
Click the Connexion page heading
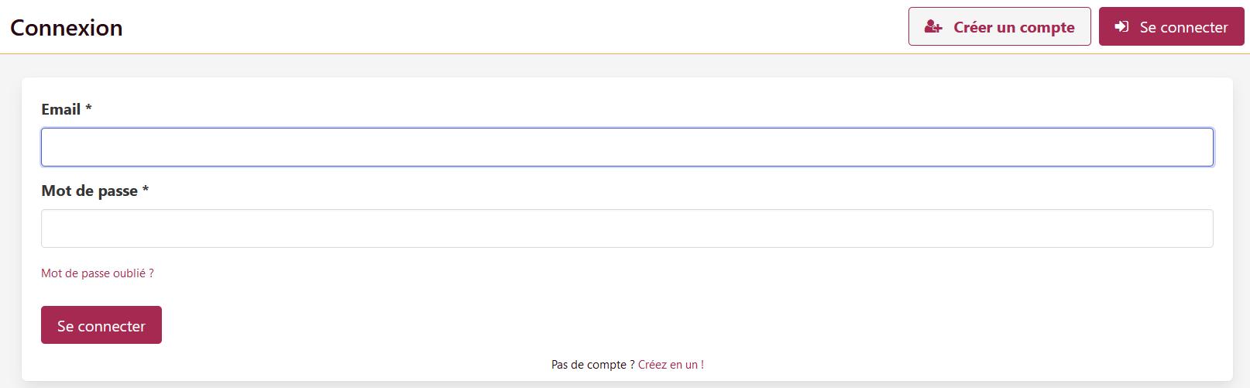(x=67, y=27)
